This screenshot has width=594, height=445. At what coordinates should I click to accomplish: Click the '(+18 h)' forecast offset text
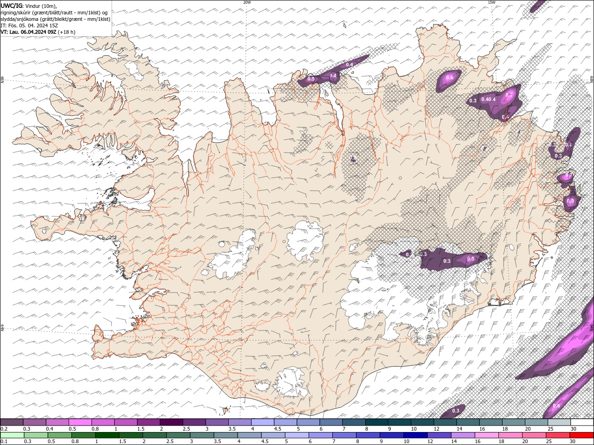click(x=67, y=32)
